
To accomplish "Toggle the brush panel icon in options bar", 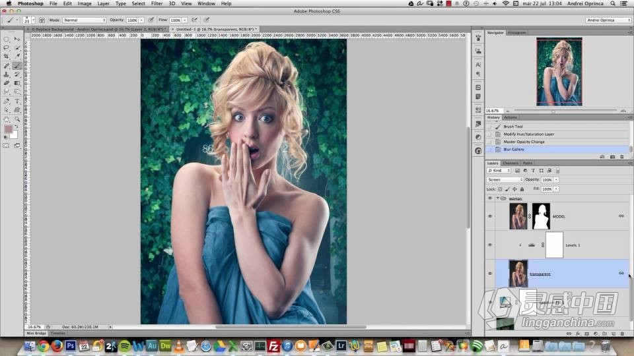I will pos(42,20).
